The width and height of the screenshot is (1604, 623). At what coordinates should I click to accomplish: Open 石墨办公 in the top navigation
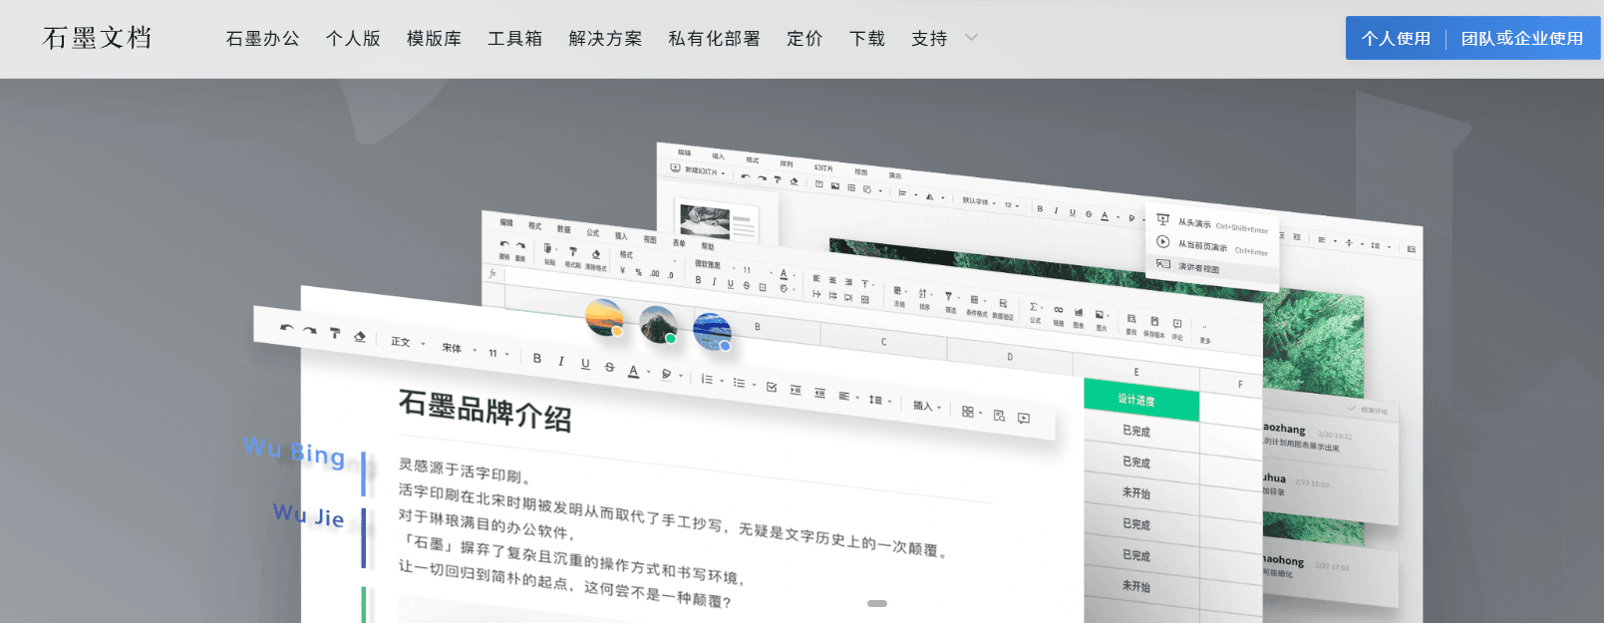(x=262, y=38)
